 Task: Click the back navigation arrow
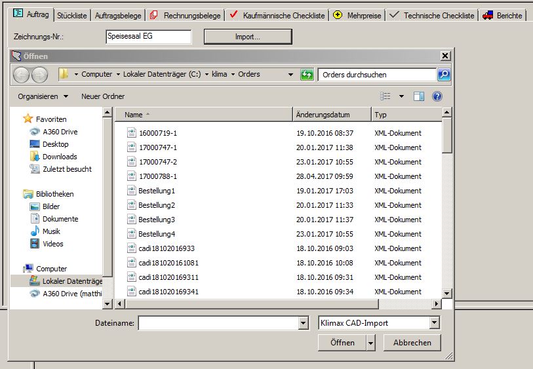tap(22, 75)
